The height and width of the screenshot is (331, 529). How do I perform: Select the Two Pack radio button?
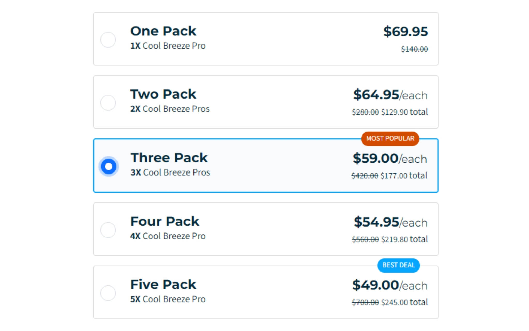point(108,103)
